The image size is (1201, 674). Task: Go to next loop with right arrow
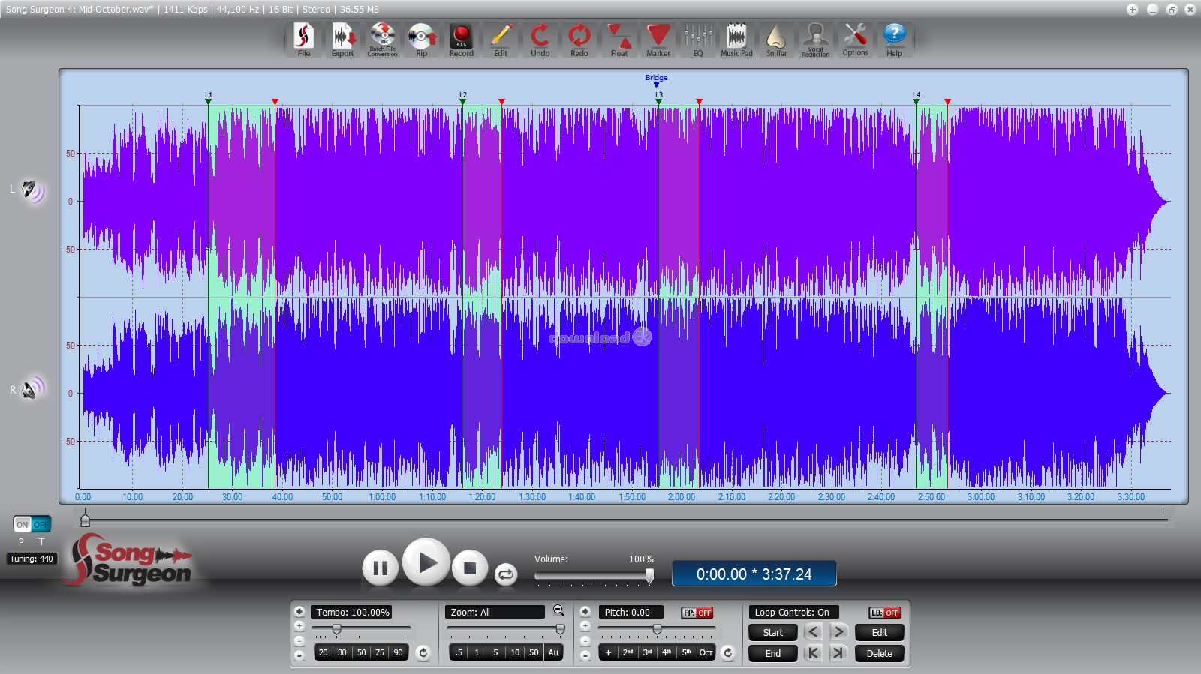(x=838, y=632)
